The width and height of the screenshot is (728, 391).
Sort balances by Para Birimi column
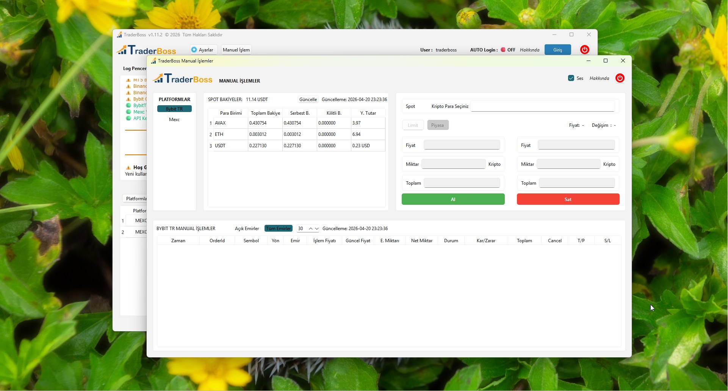(231, 113)
